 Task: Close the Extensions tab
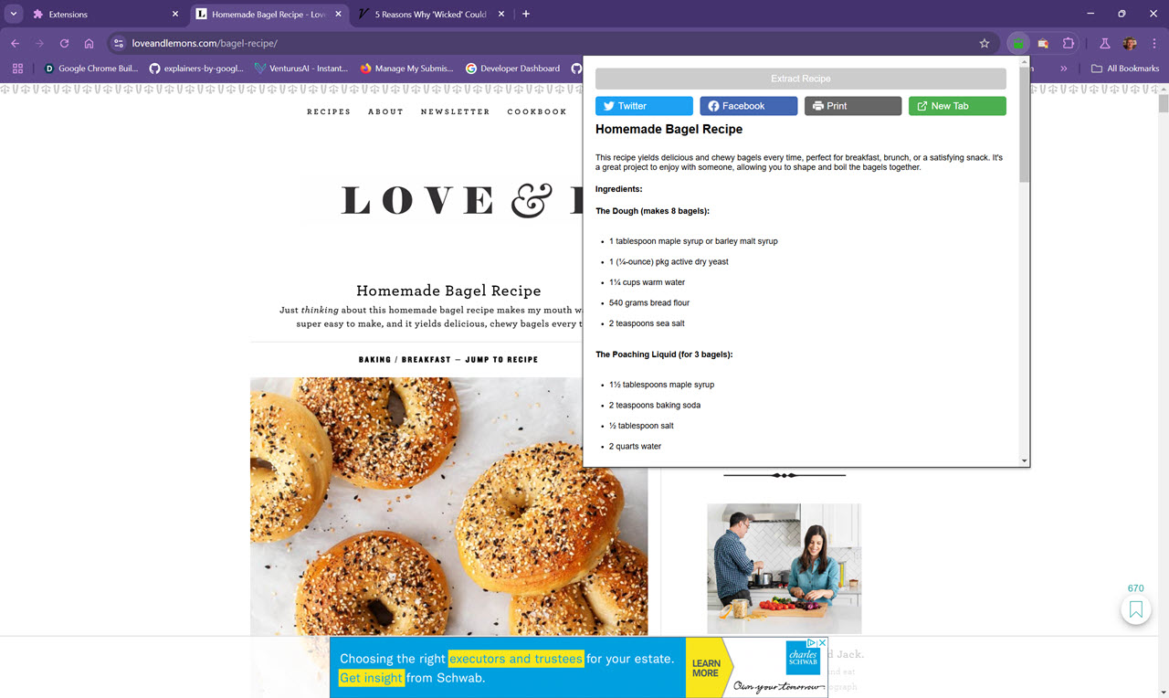(x=175, y=15)
